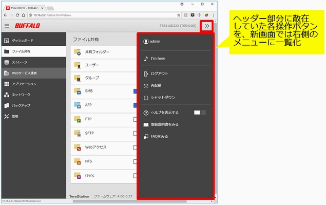Enable the NFS checkbox
326x205 pixels.
click(x=135, y=161)
